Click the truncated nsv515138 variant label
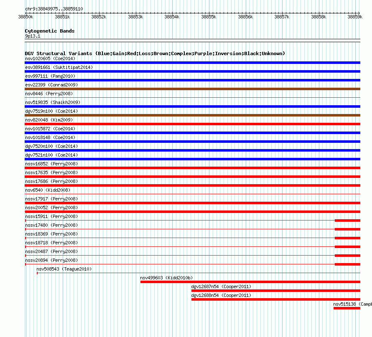Viewport: 372px width, 337px height. pyautogui.click(x=352, y=304)
